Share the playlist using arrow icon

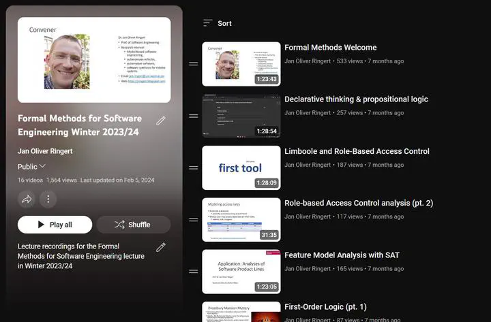pos(27,199)
